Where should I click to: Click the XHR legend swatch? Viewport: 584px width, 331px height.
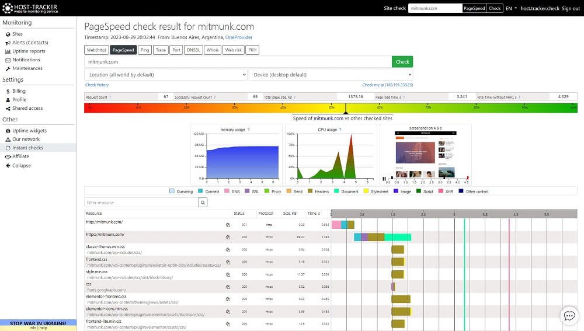440,191
